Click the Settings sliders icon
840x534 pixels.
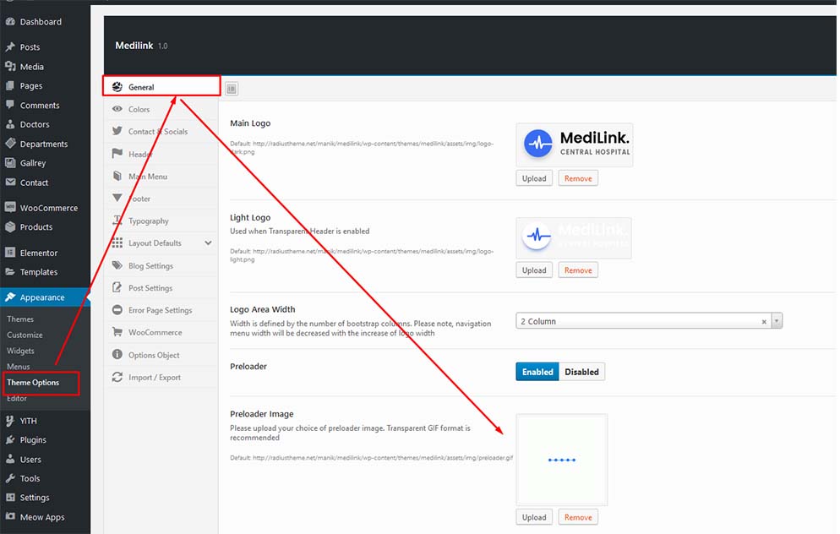(10, 498)
